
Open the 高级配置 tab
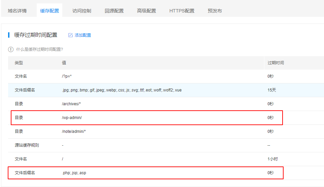point(147,11)
